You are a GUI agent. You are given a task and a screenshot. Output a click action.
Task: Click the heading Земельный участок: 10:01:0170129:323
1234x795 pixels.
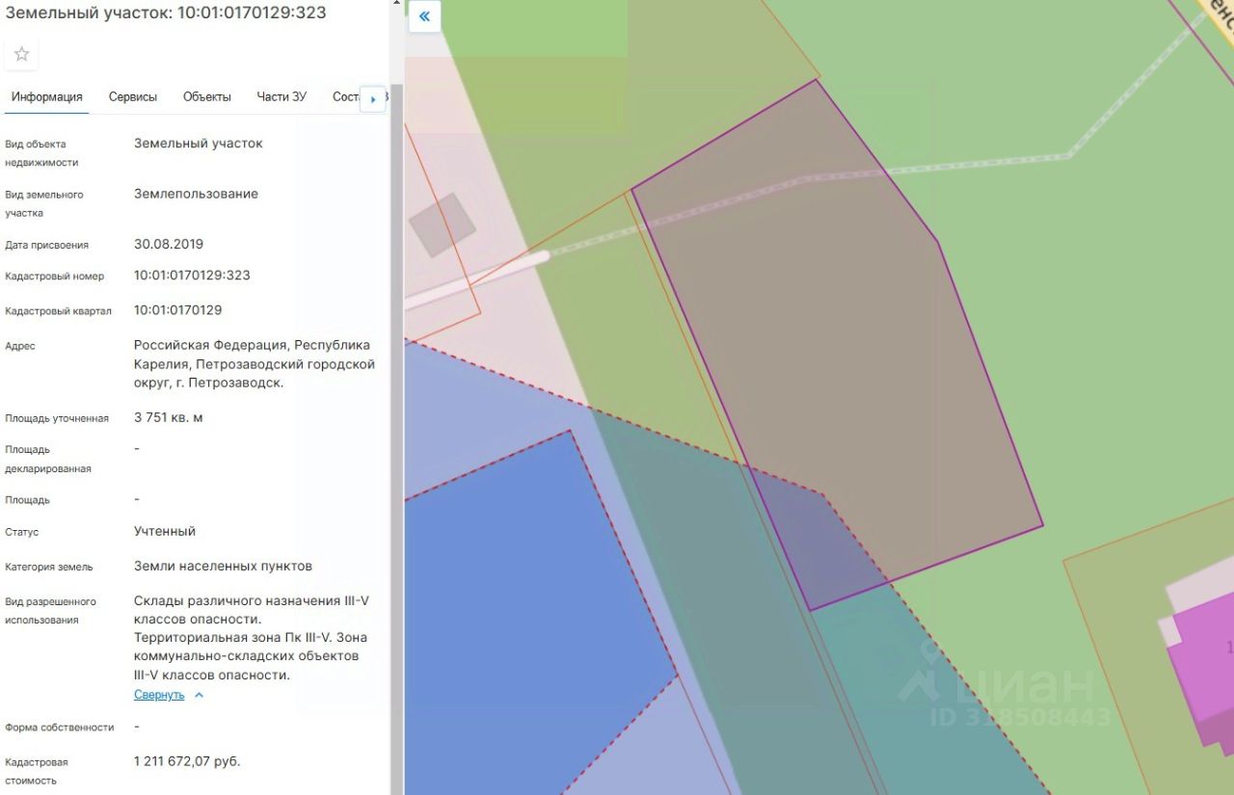166,13
